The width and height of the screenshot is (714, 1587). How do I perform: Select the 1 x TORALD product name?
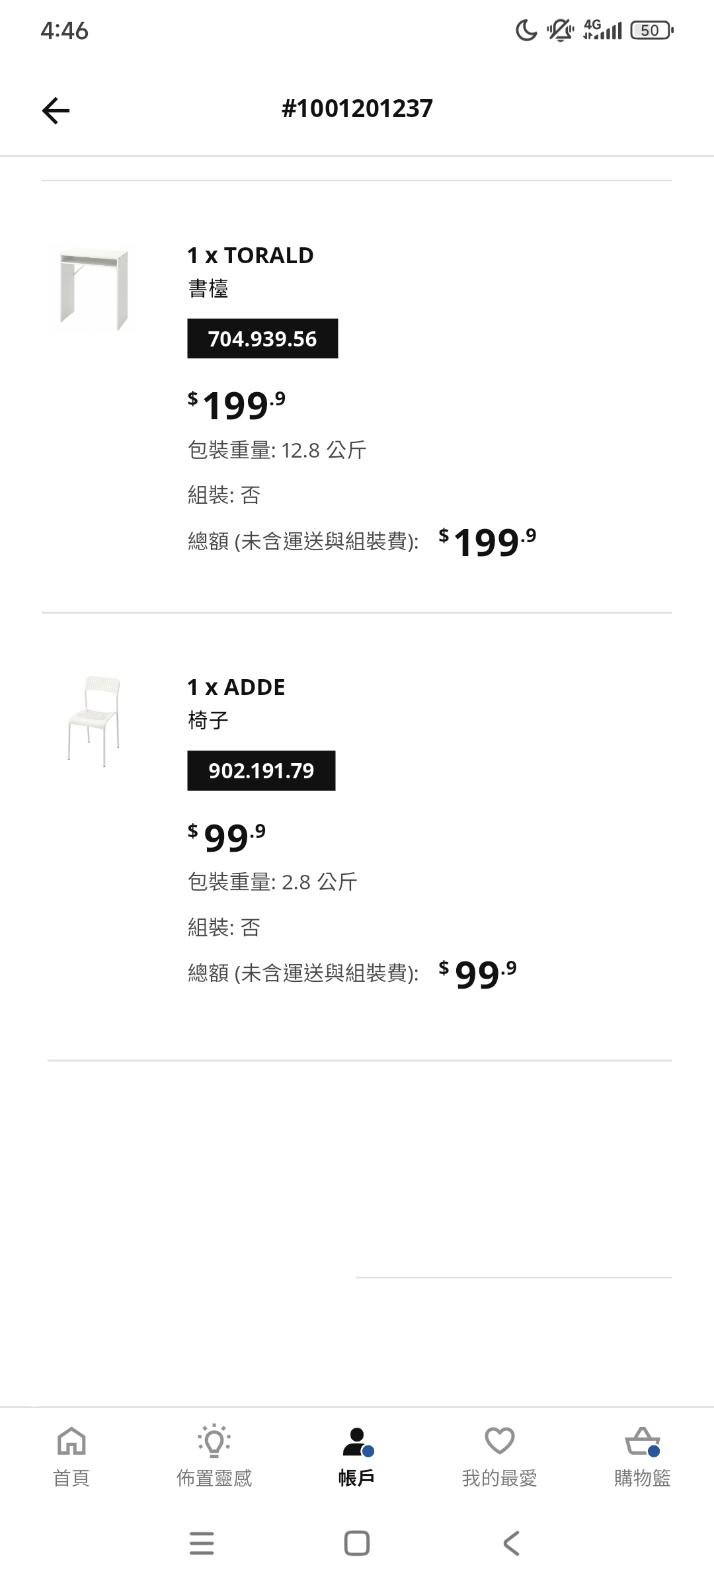[250, 255]
